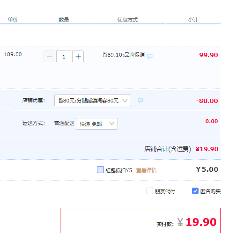This screenshot has width=236, height=233.
Task: Click the 省89.10:品牌促销 promotion text
Action: click(123, 55)
